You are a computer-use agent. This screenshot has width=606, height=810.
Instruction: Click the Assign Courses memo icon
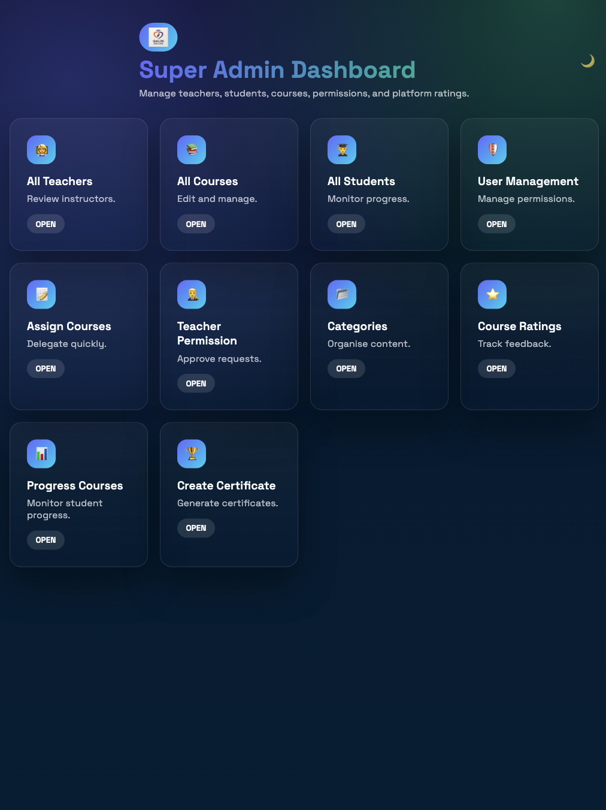point(41,295)
